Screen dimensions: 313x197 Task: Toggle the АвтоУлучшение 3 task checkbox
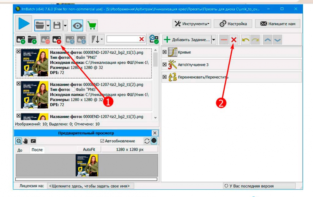click(x=164, y=64)
